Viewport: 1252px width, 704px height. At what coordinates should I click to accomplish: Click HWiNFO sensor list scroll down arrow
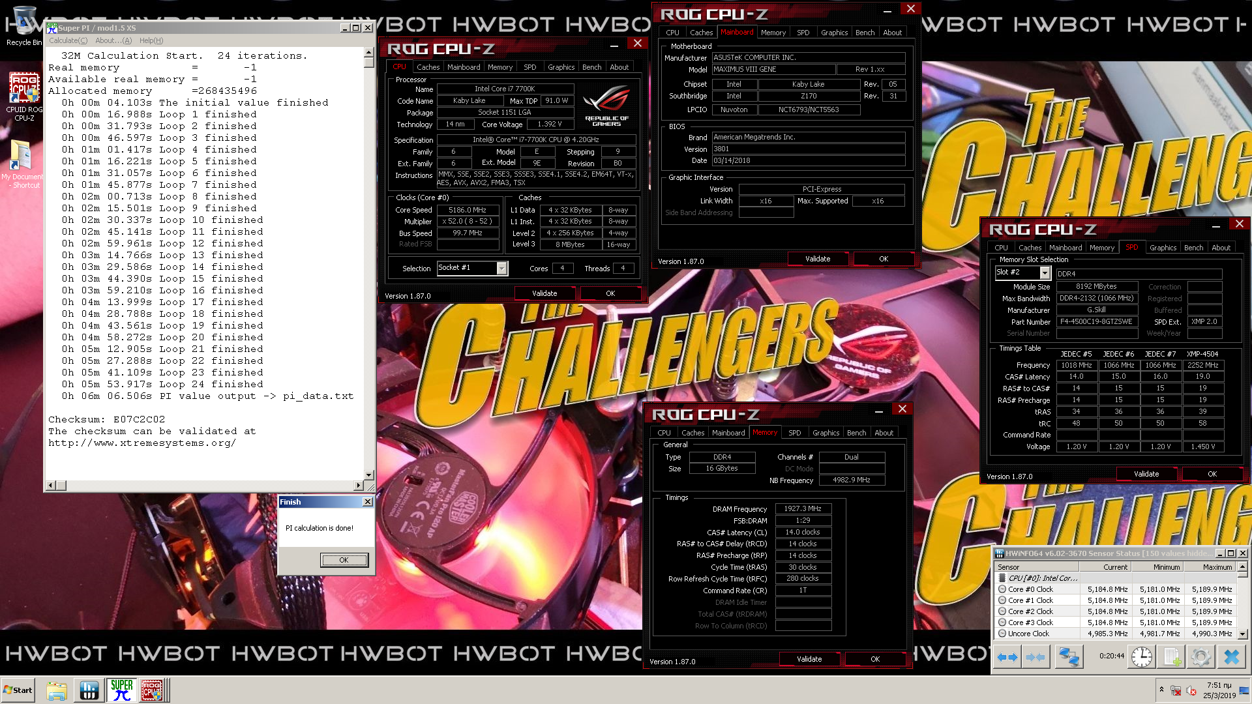pos(1242,634)
